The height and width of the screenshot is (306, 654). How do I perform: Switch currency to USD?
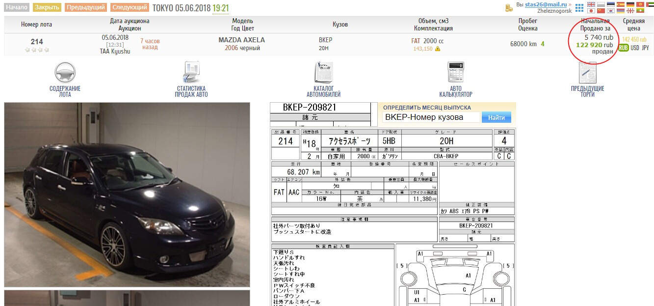pos(635,48)
